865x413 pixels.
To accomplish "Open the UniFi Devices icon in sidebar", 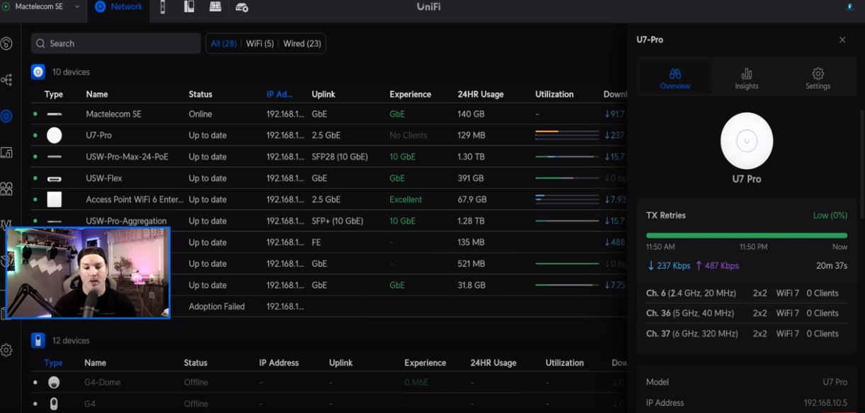I will click(x=6, y=116).
